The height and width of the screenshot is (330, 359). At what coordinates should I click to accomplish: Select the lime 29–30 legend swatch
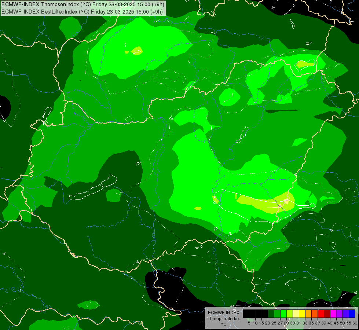(x=290, y=313)
